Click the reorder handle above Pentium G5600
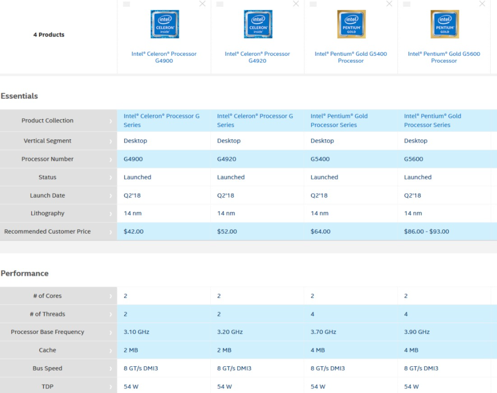The width and height of the screenshot is (497, 393). pos(406,4)
